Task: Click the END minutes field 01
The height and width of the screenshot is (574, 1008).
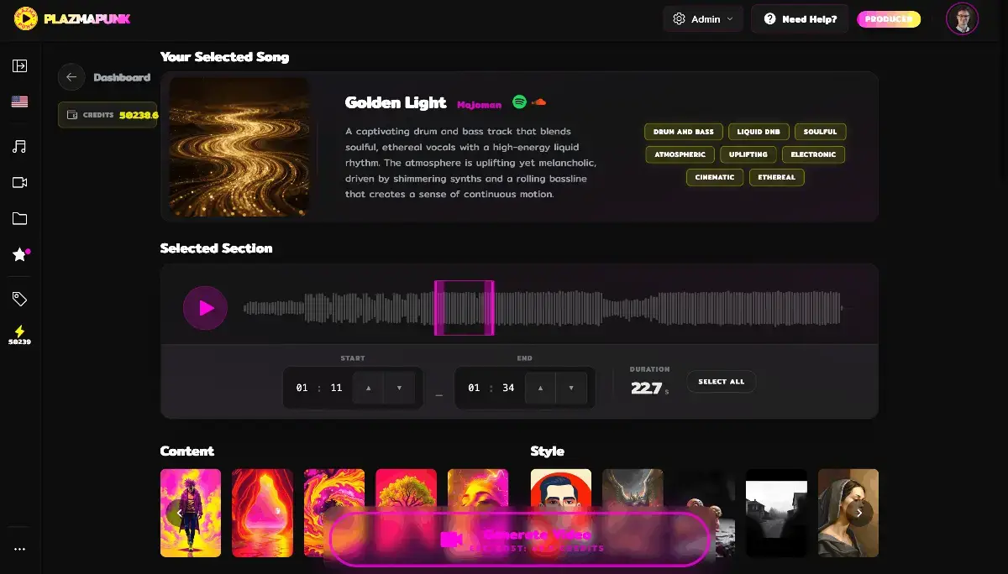Action: point(475,388)
